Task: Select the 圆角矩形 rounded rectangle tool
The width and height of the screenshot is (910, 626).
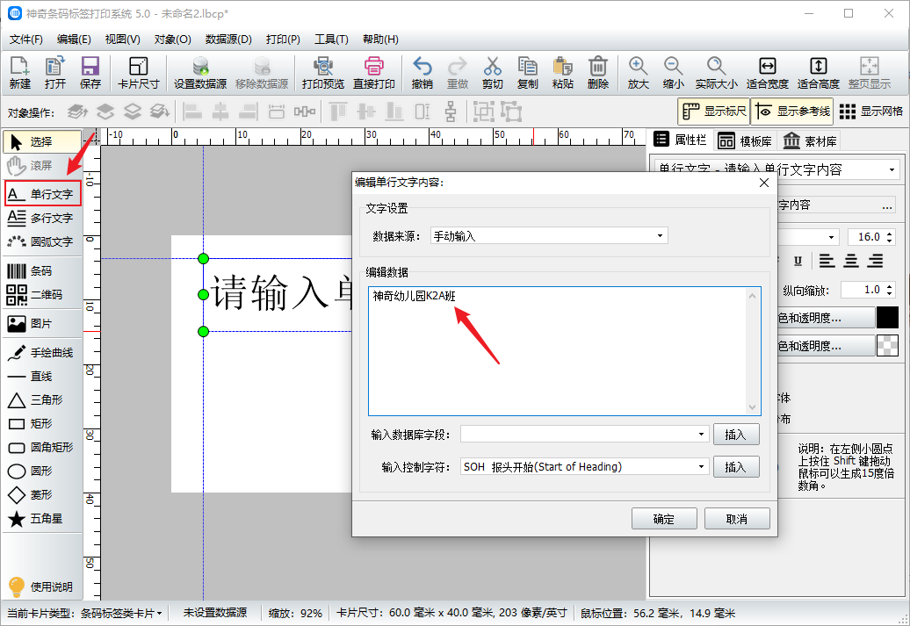Action: coord(43,447)
